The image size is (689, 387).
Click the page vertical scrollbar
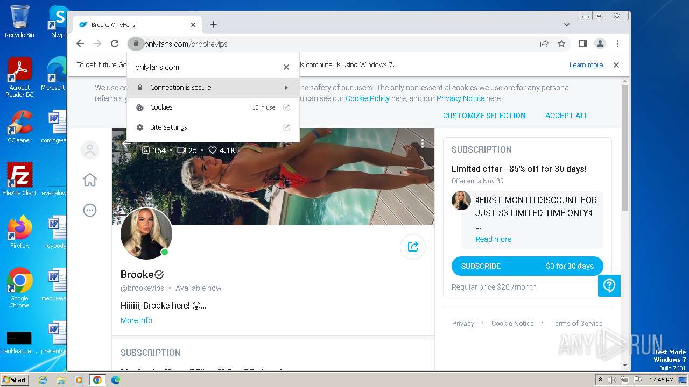tap(624, 148)
